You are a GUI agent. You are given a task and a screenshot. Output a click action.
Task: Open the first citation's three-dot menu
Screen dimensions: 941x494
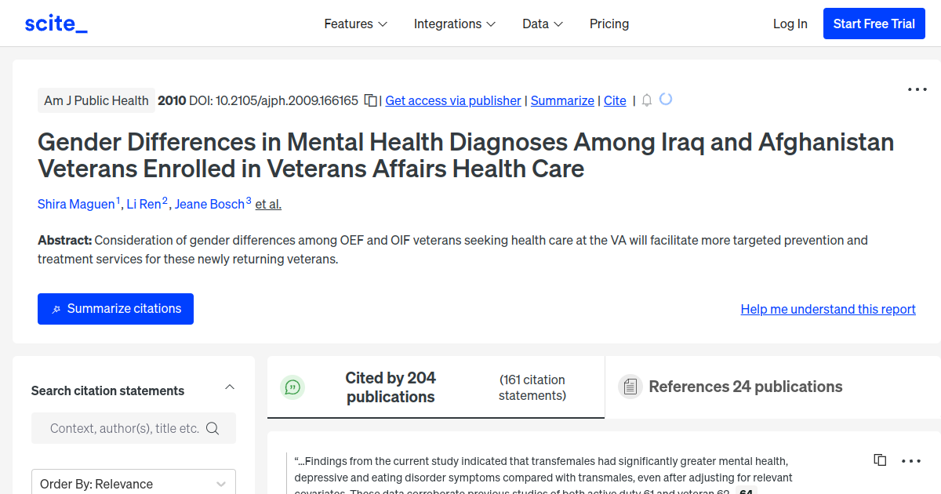911,461
